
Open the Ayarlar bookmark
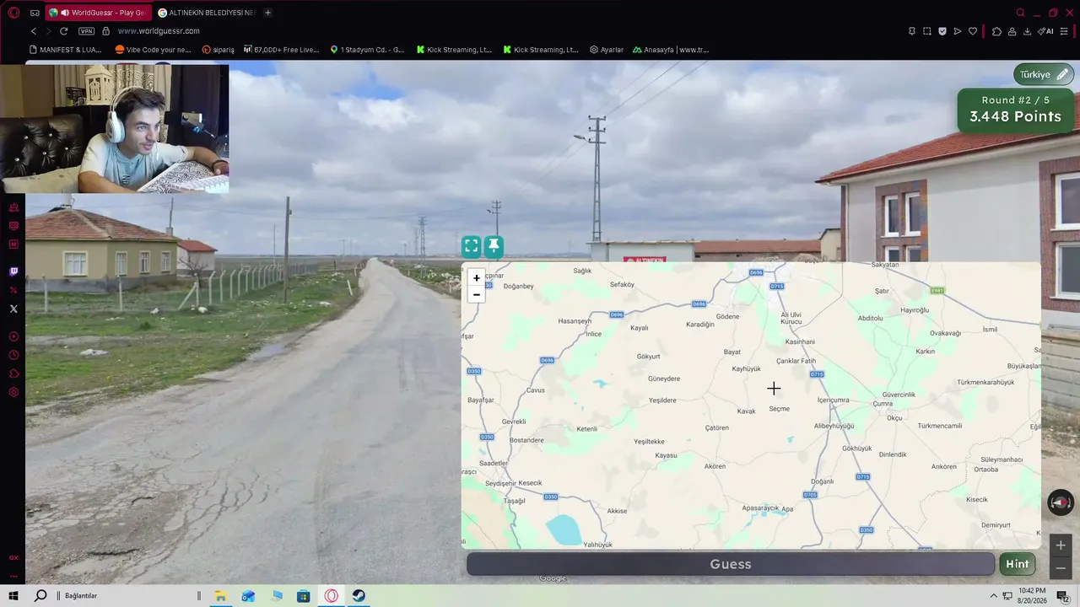click(x=607, y=50)
